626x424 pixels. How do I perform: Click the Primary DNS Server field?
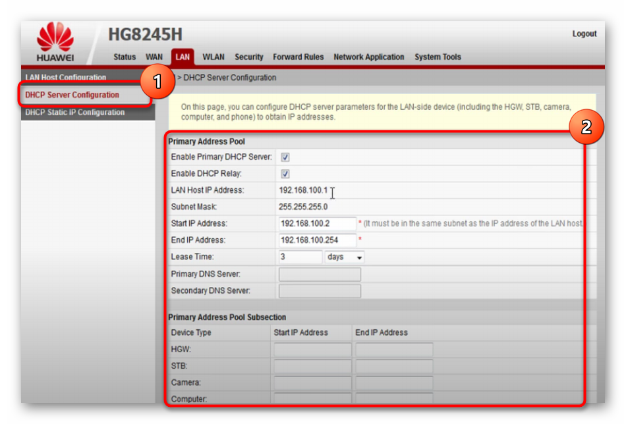320,274
